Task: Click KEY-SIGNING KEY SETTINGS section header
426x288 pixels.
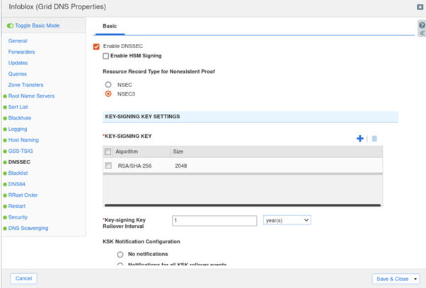Action: click(251, 117)
